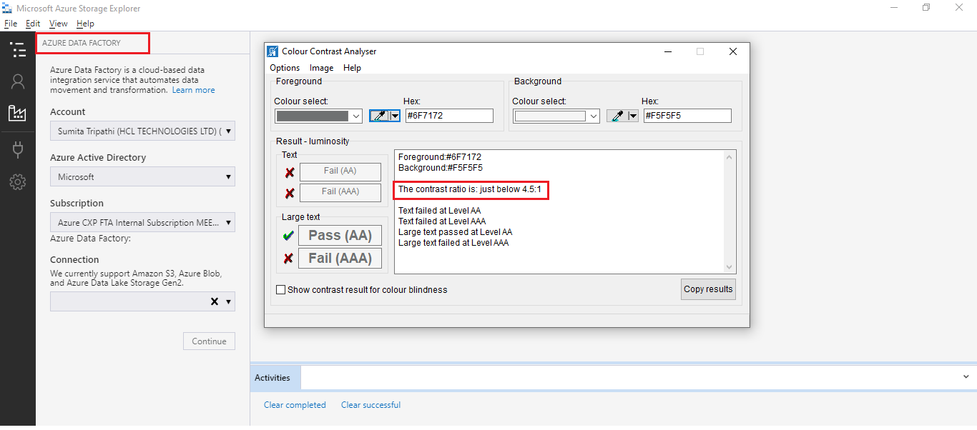The image size is (977, 430).
Task: Click the 'Foreground:#6F7172' result line
Action: (x=440, y=157)
